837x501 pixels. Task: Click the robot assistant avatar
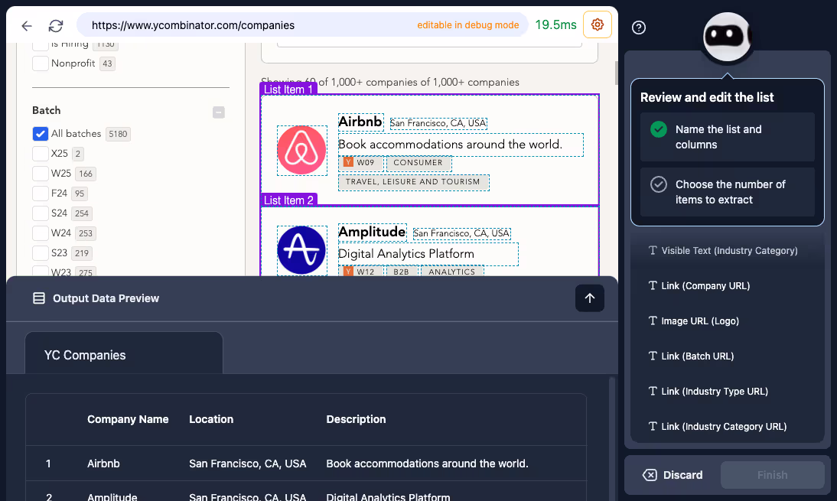pos(726,36)
